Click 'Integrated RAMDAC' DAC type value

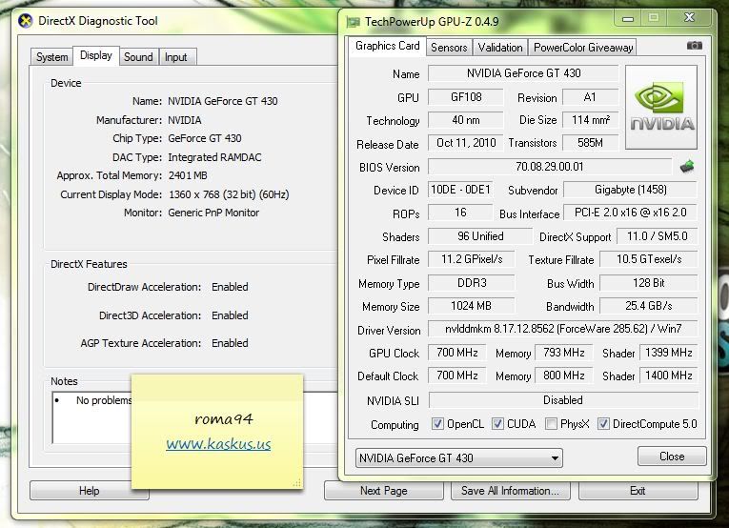[x=214, y=157]
